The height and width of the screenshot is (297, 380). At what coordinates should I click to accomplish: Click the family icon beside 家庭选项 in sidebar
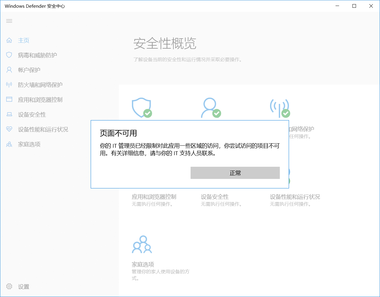[x=9, y=144]
